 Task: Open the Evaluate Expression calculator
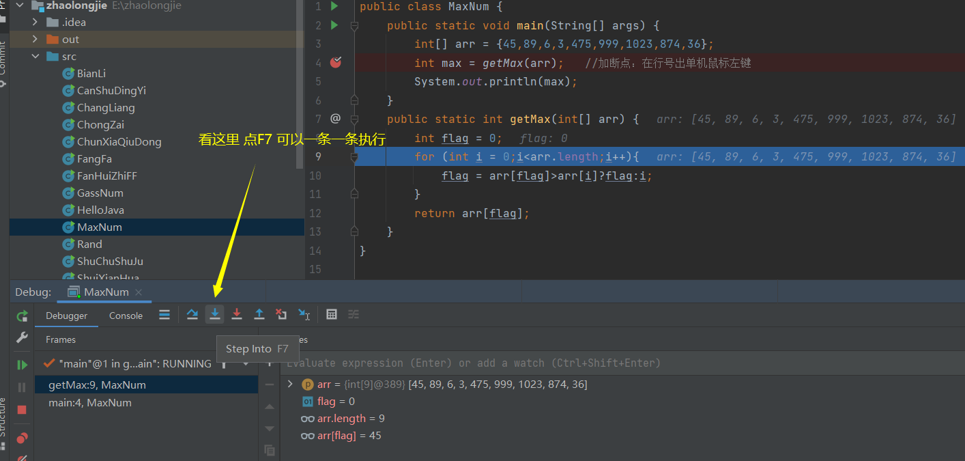point(332,314)
